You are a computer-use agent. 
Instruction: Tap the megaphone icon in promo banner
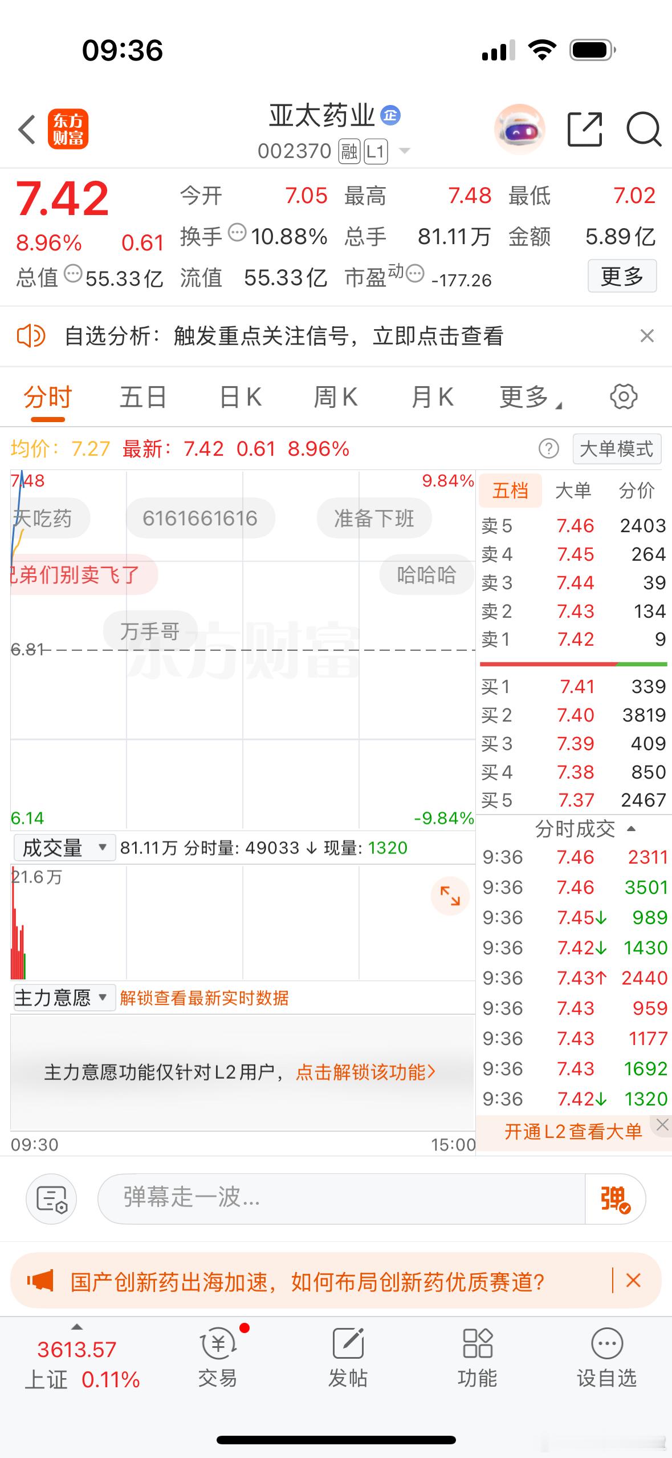pos(40,1281)
